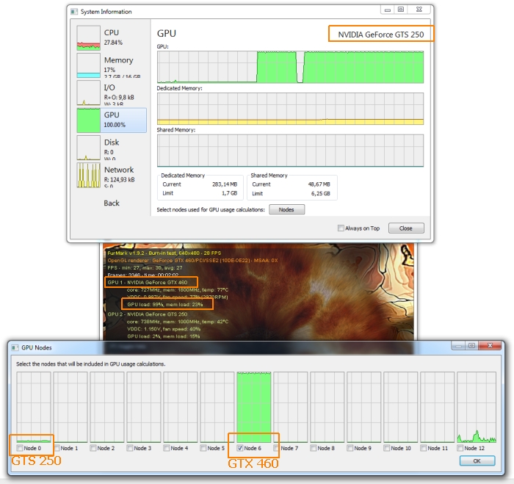514x484 pixels.
Task: Click the main GPU usage graph
Action: [291, 67]
